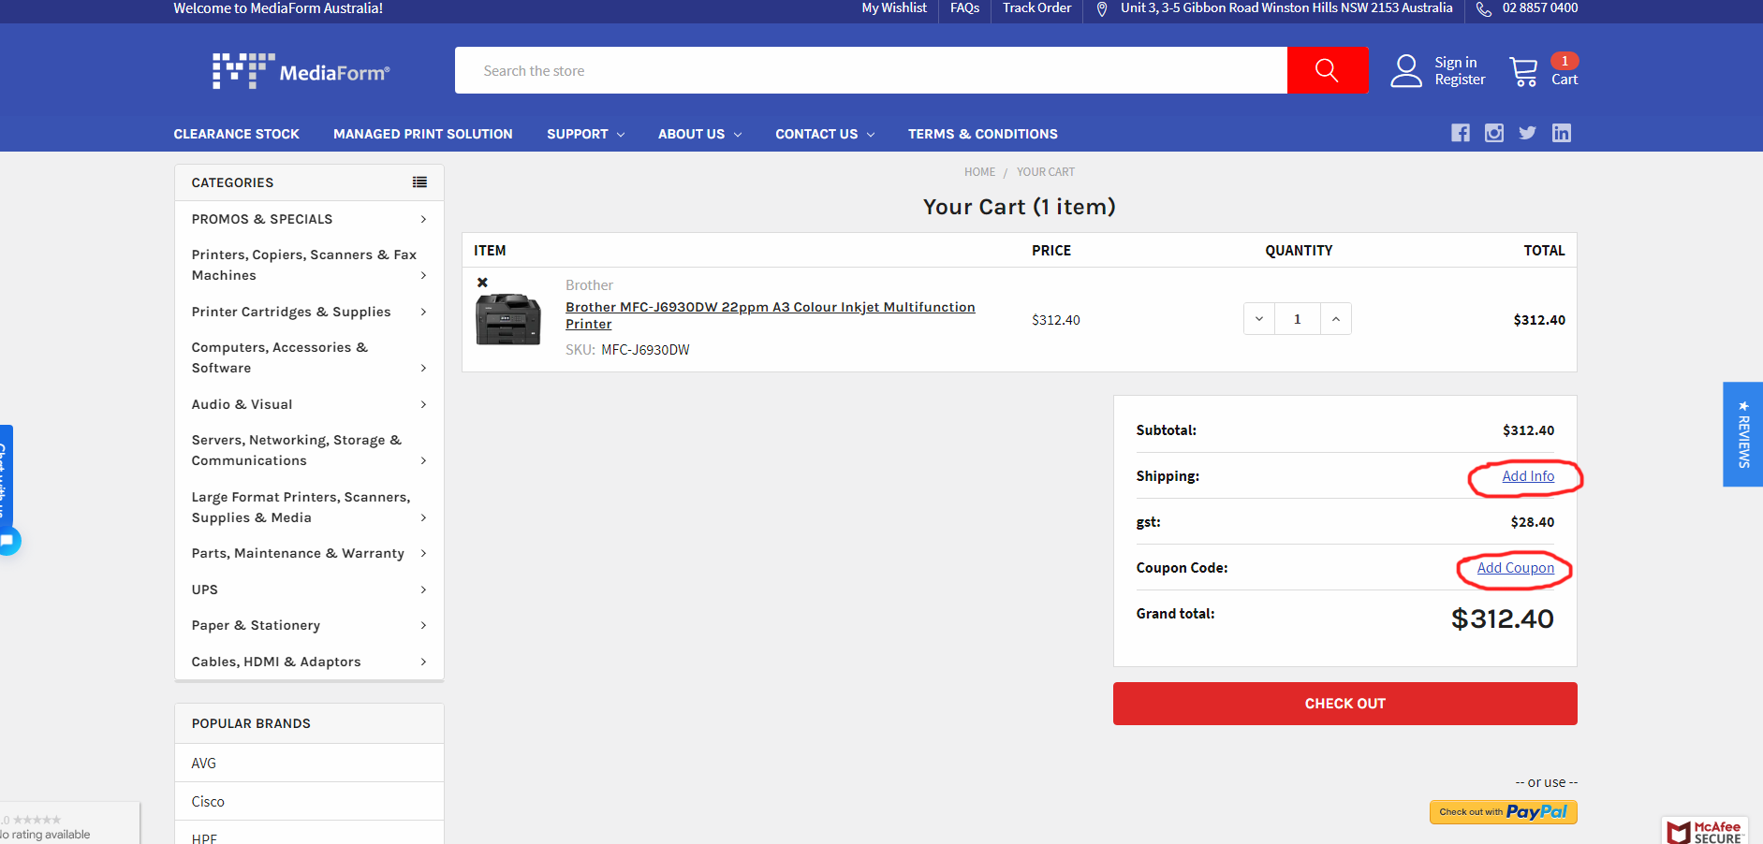
Task: Open MediaForm Facebook page icon
Action: coord(1461,133)
